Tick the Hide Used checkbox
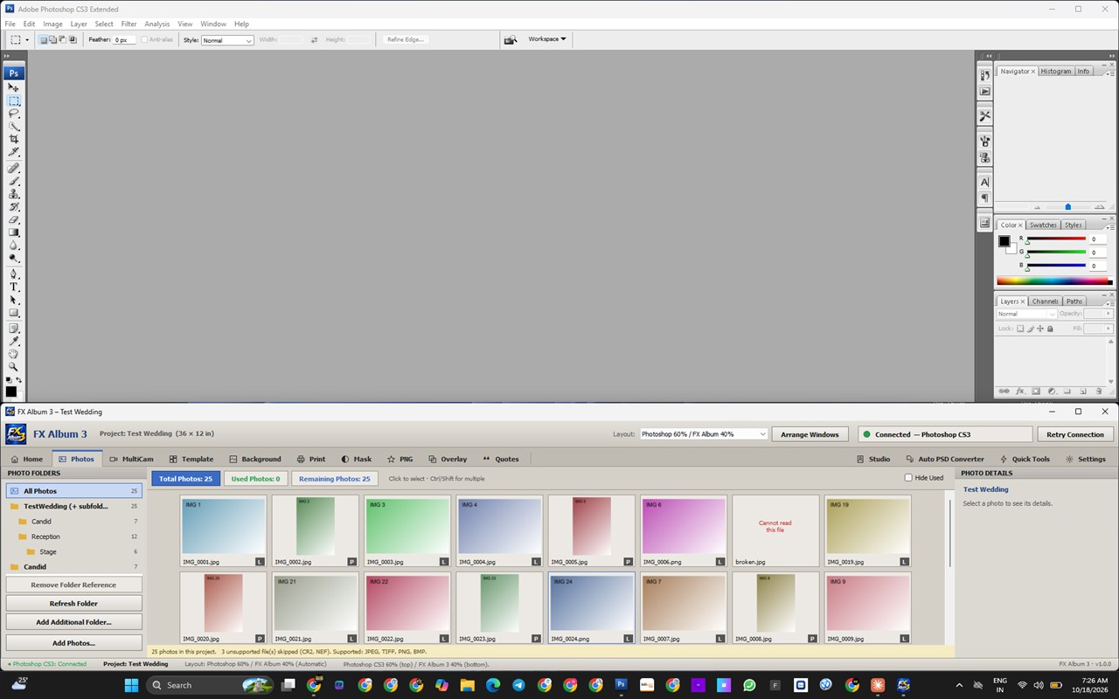Screen dimensions: 1119x699 pos(908,478)
